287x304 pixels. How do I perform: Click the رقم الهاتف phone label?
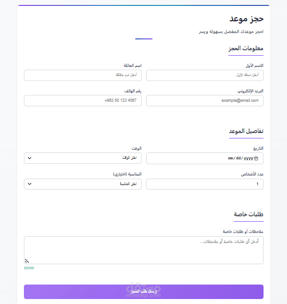(132, 91)
